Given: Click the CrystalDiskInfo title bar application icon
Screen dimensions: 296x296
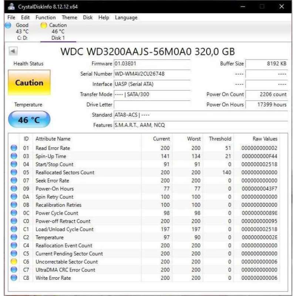Looking at the screenshot, I should click(11, 6).
